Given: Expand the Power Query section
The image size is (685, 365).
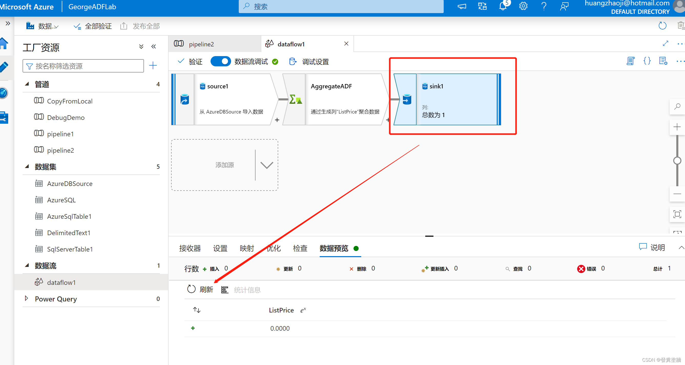Looking at the screenshot, I should [x=26, y=298].
